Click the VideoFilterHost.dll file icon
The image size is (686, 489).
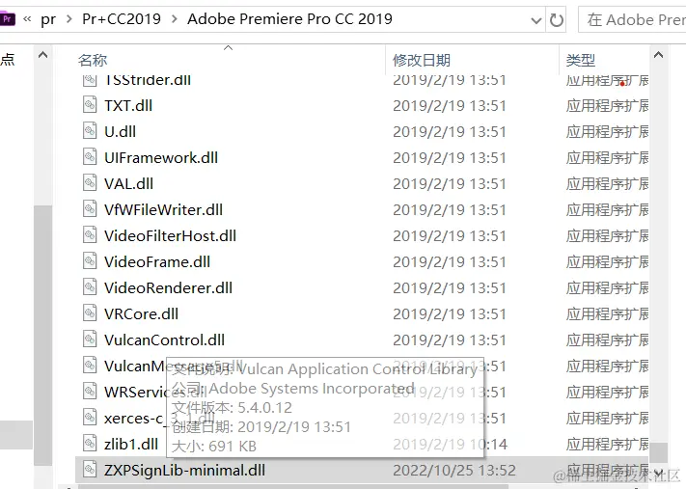90,235
